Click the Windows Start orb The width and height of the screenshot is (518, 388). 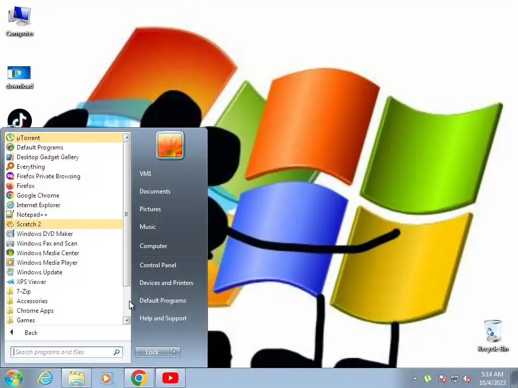coord(14,378)
